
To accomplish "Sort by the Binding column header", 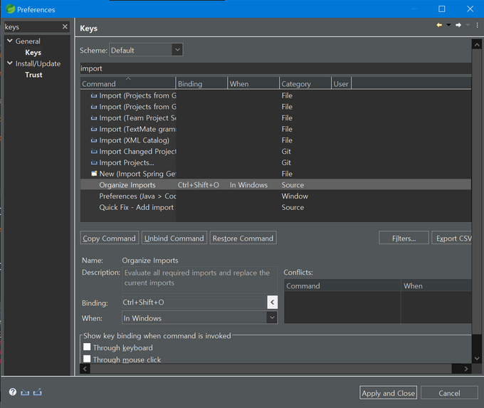I will coord(201,83).
